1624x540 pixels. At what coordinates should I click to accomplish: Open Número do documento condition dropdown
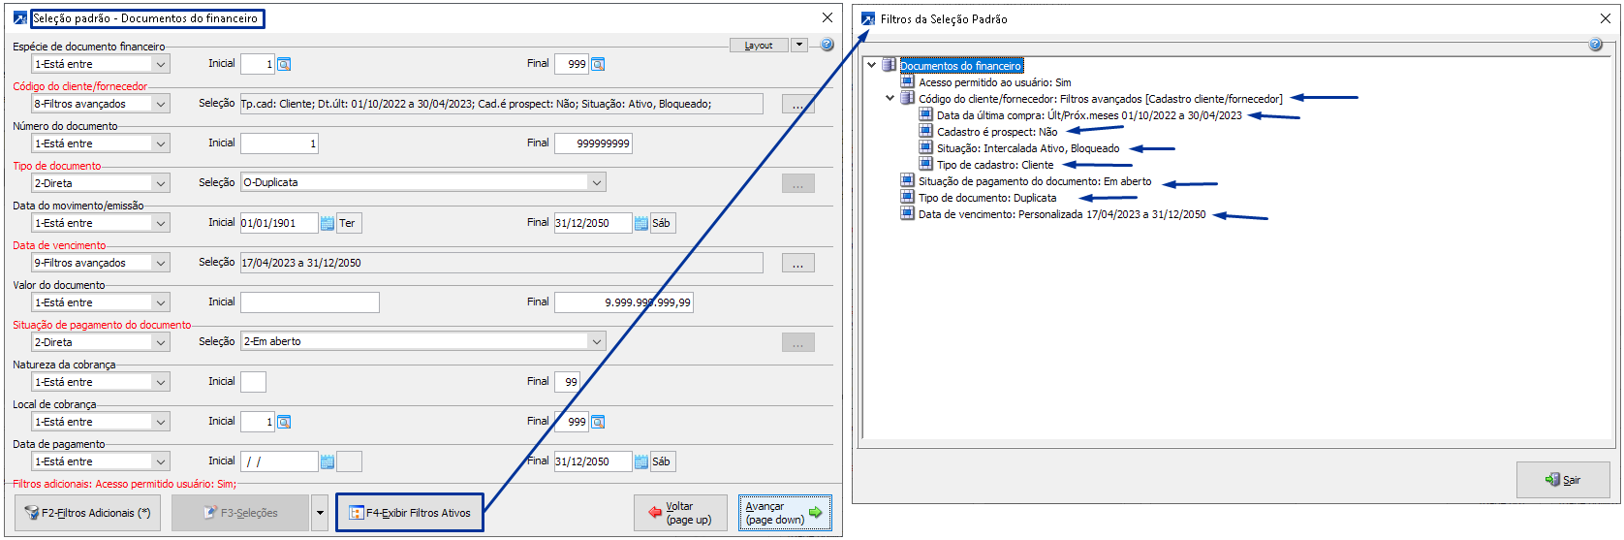(161, 143)
